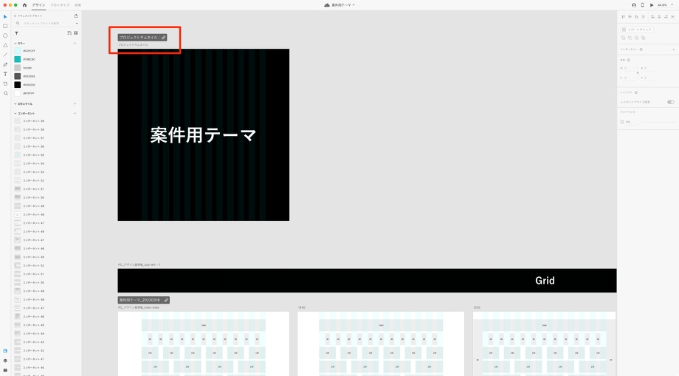Click the boolean Add operation icon
This screenshot has height=376, width=679.
pyautogui.click(x=623, y=38)
